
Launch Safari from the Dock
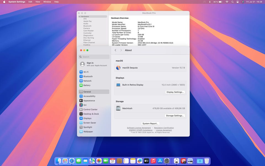[x=72, y=161]
